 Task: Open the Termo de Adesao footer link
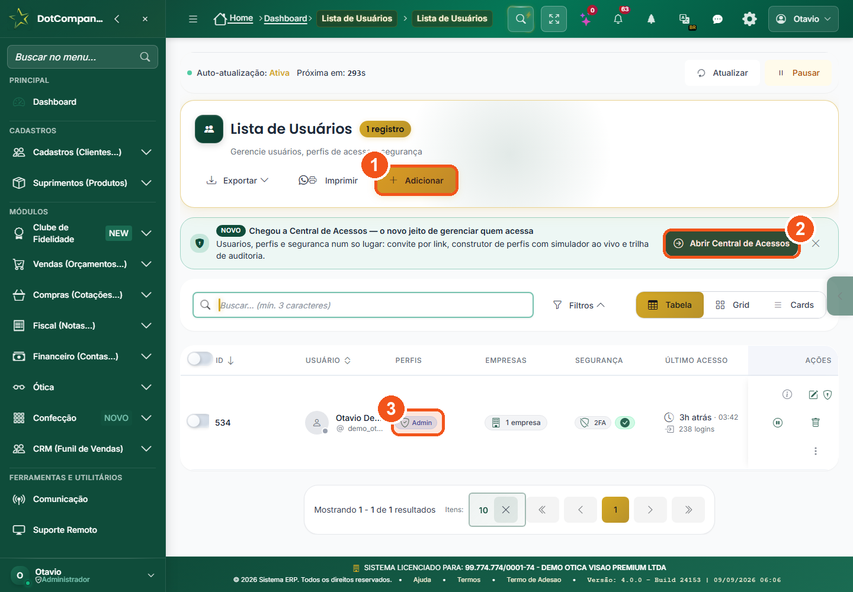tap(534, 580)
